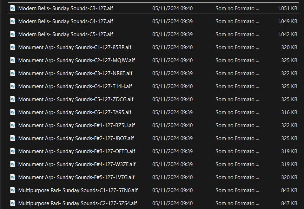Select file Monument Arp- Sunday Sounds-F#3-127-OFTD.aif

(x=77, y=151)
